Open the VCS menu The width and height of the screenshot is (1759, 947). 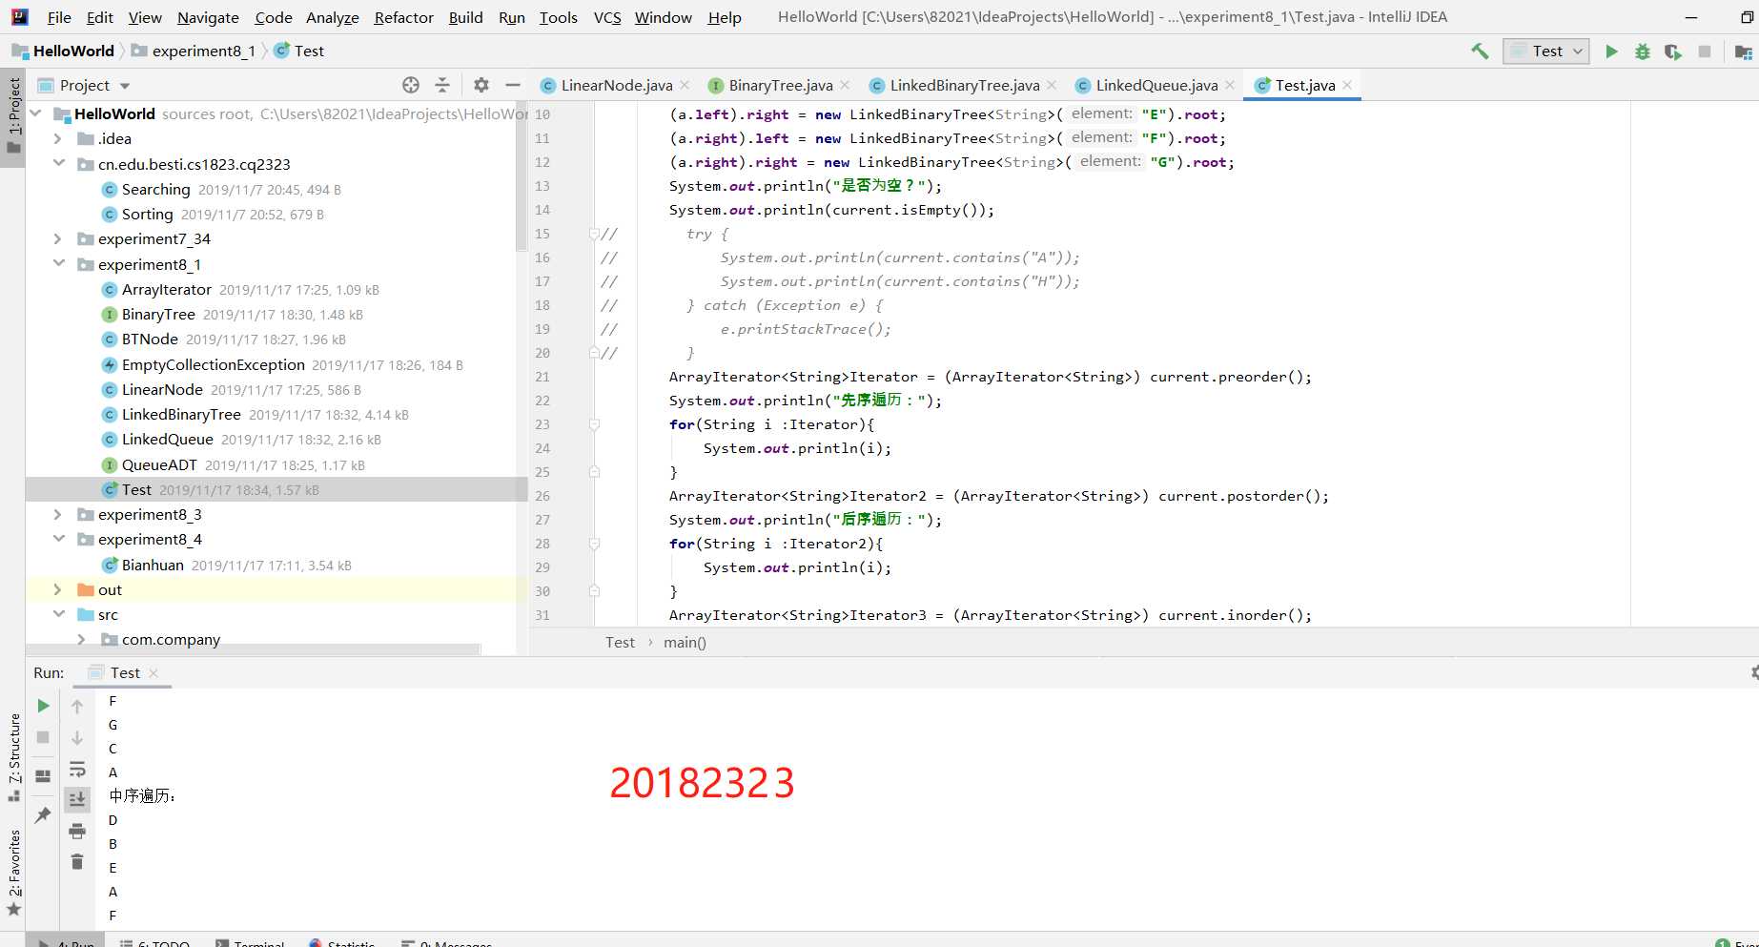click(607, 17)
